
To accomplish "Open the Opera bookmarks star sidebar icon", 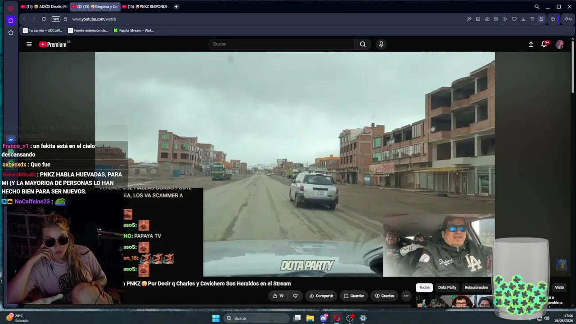I will [11, 32].
